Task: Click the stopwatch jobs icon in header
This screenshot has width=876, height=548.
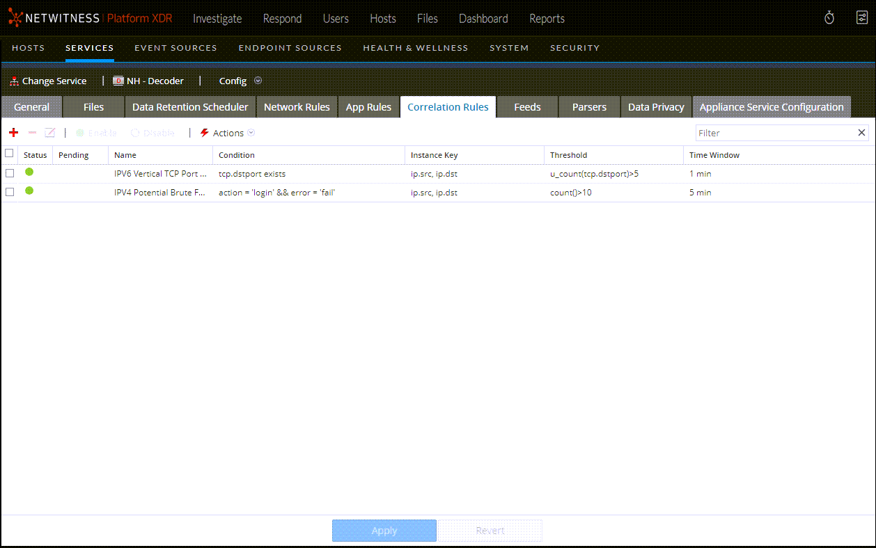Action: pyautogui.click(x=829, y=18)
